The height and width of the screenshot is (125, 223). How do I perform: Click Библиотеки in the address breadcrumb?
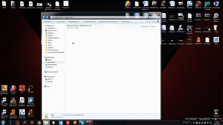point(59,17)
